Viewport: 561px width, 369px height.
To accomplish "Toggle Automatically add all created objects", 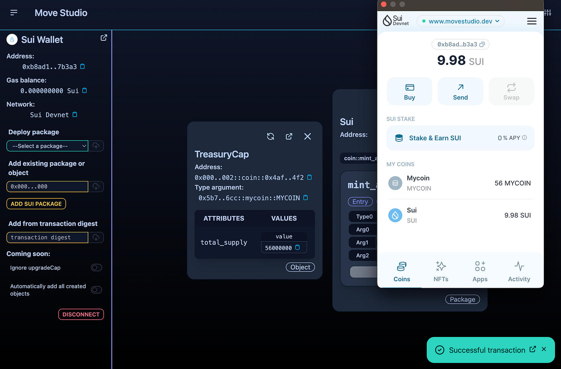I will click(x=97, y=290).
